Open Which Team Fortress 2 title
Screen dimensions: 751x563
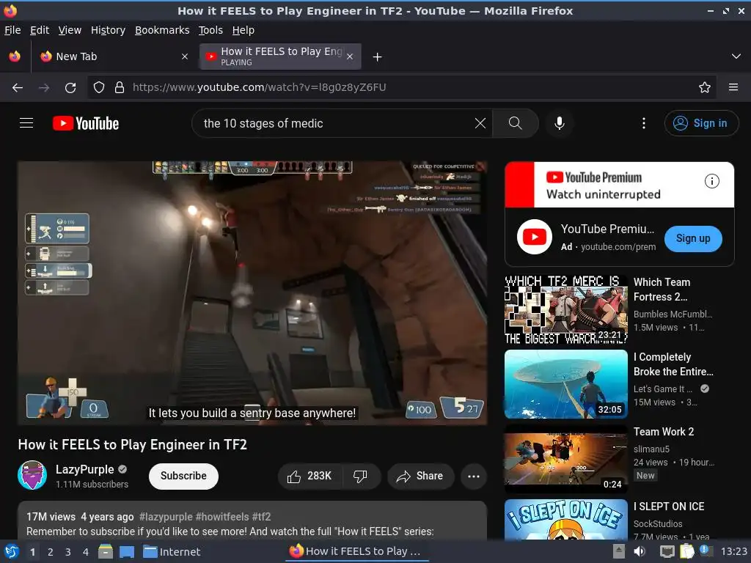[x=662, y=289]
